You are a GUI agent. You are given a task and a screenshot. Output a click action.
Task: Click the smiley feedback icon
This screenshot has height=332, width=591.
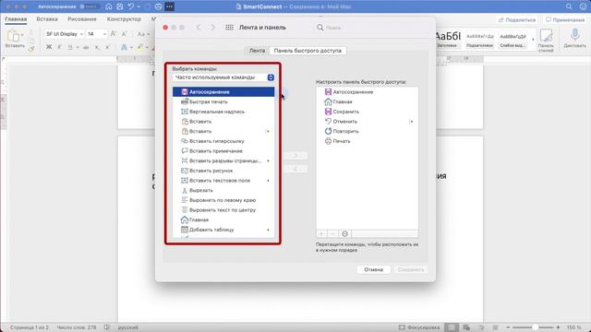click(x=583, y=6)
